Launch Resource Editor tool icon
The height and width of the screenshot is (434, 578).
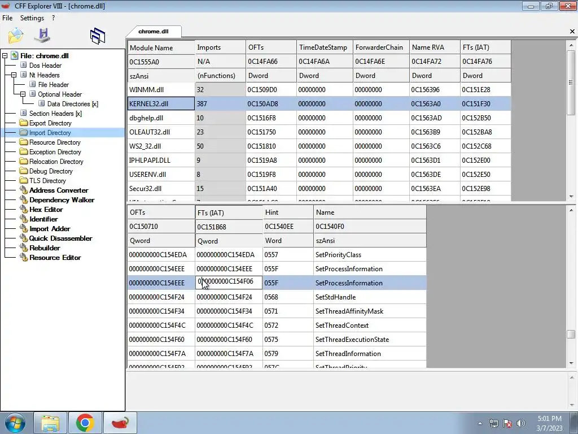tap(24, 257)
